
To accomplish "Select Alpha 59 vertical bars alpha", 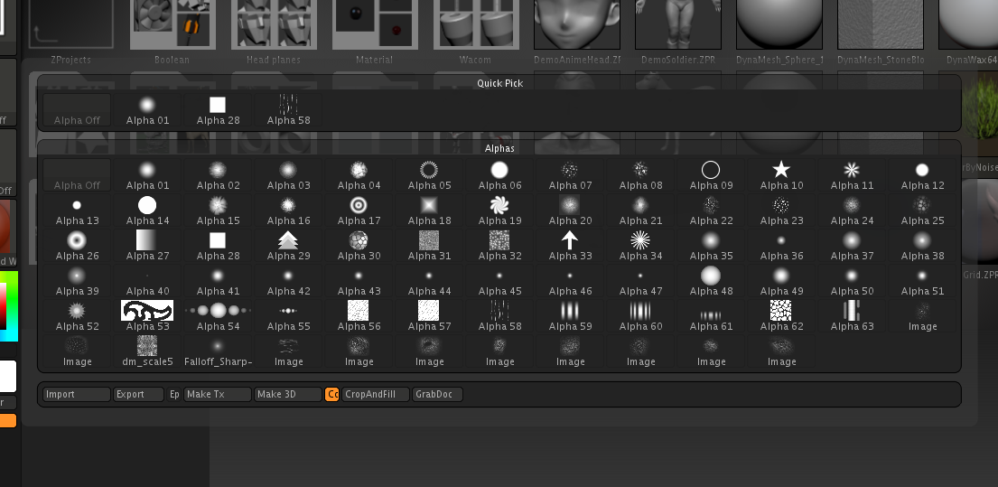I will click(570, 315).
